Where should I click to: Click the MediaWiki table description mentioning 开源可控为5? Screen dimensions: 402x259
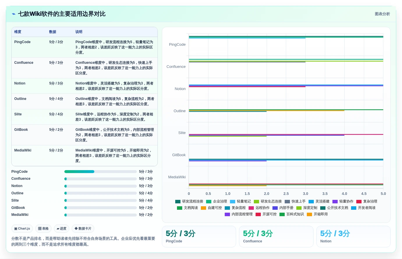115,156
